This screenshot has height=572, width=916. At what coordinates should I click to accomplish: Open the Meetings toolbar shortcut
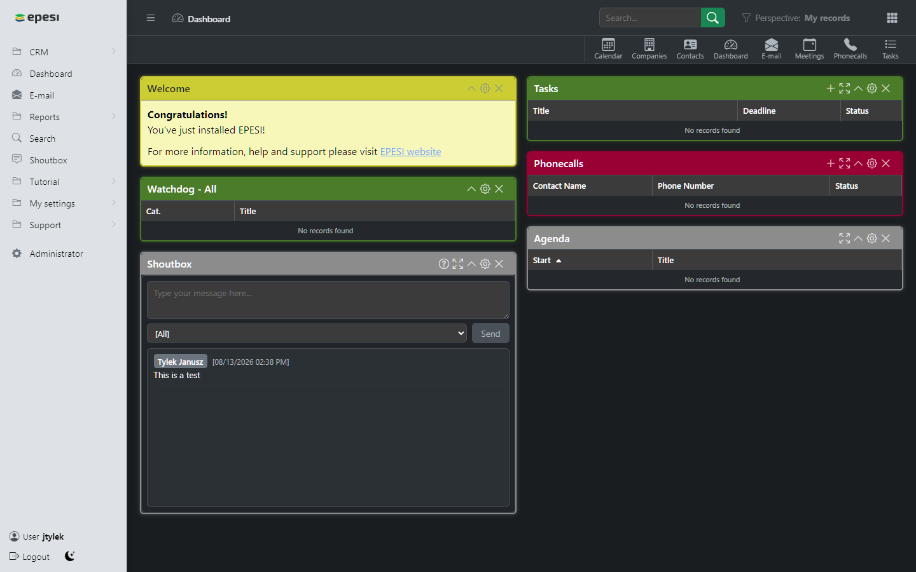(x=810, y=49)
